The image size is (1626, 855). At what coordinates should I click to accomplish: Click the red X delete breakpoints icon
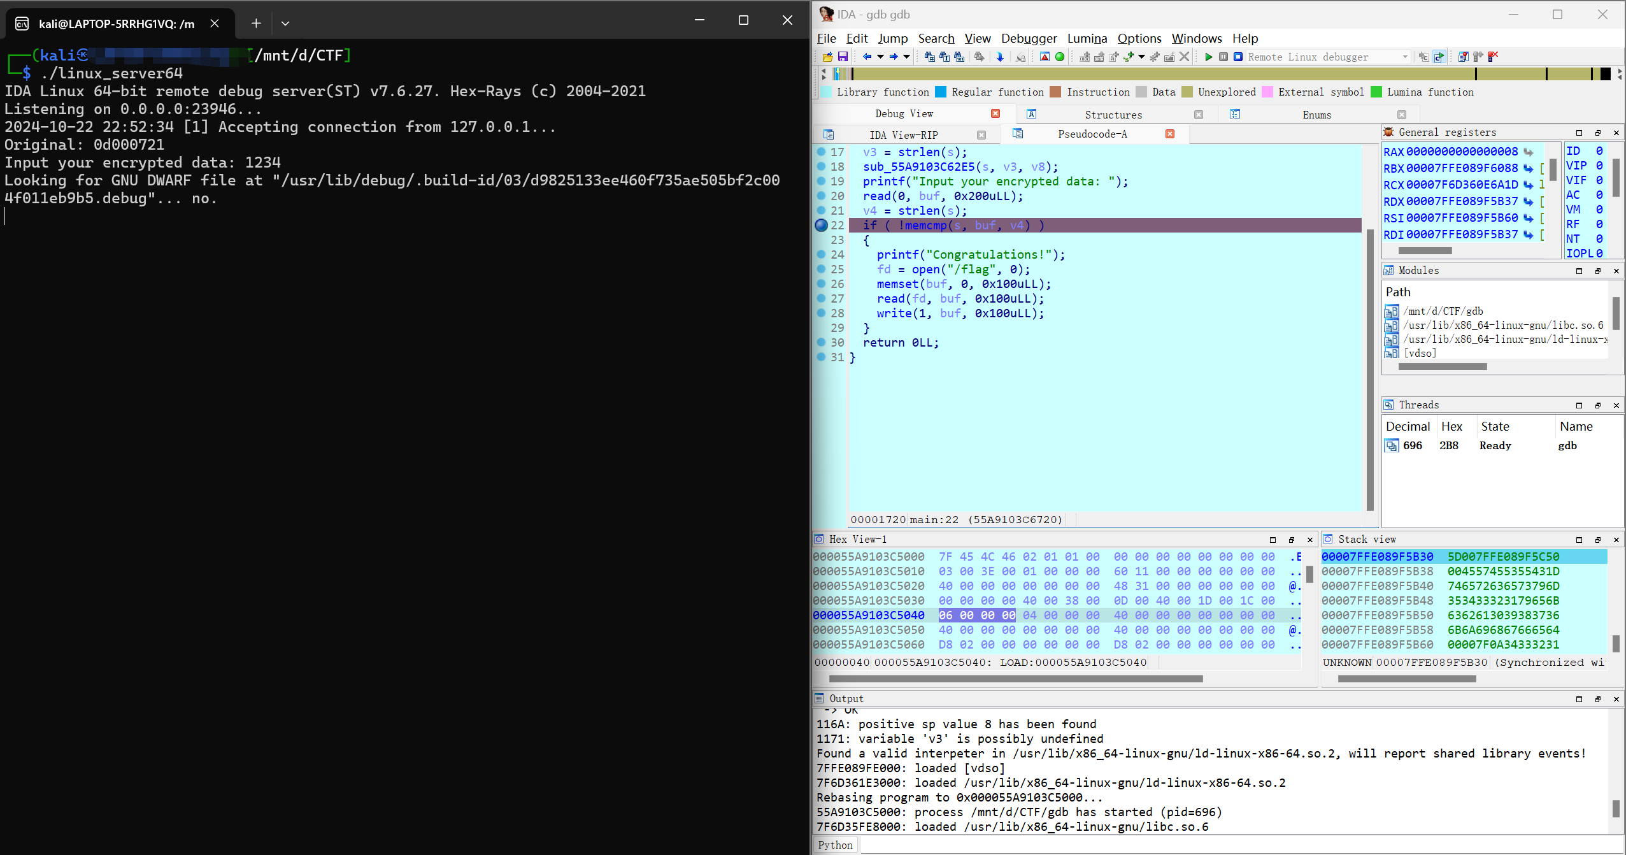(x=1493, y=57)
